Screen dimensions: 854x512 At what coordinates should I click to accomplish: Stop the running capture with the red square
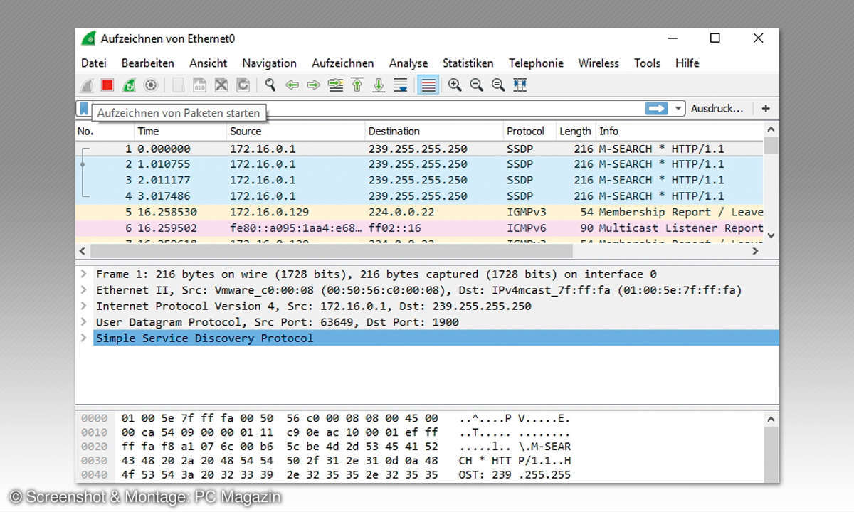click(x=107, y=85)
